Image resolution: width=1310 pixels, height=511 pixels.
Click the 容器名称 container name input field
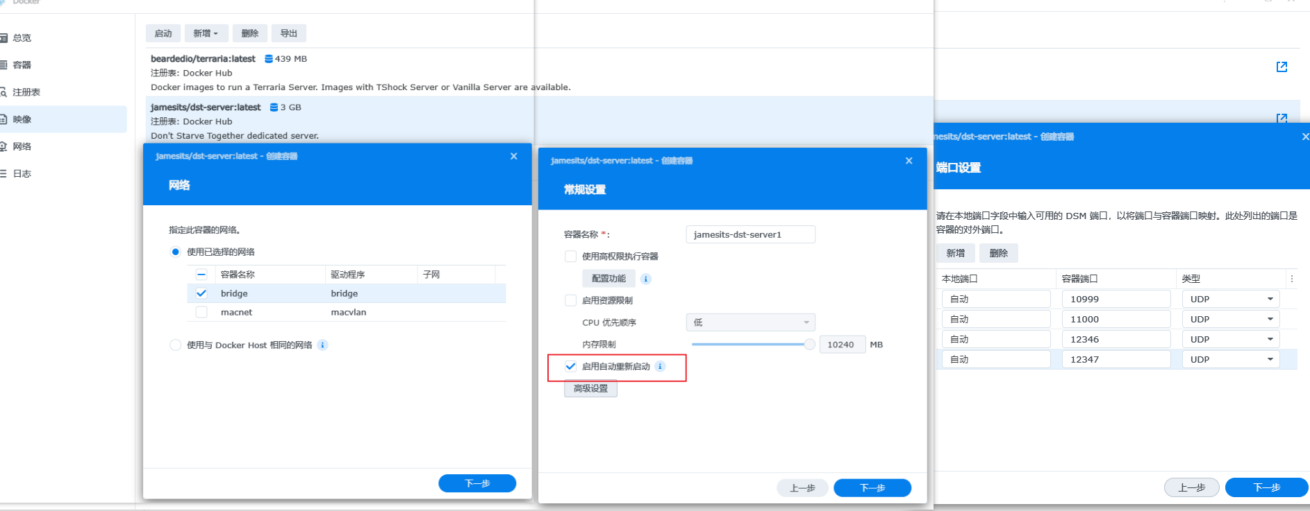[x=750, y=234]
